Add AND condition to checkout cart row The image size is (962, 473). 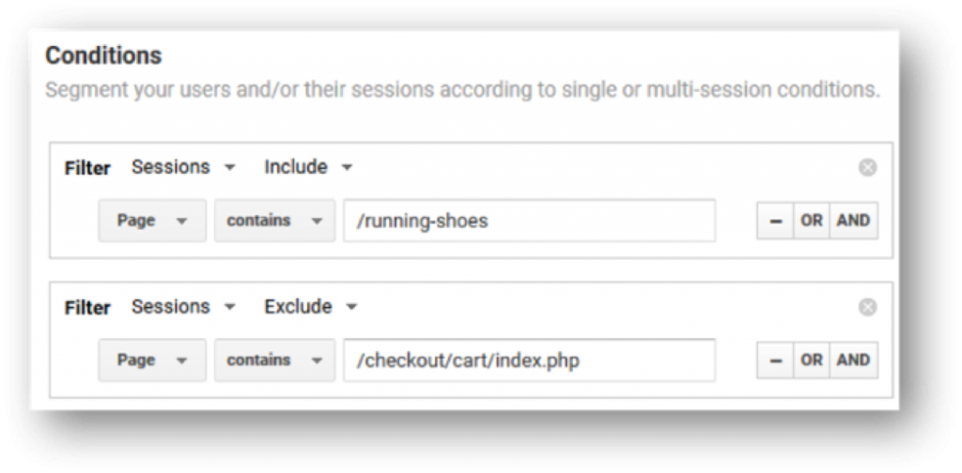[853, 360]
